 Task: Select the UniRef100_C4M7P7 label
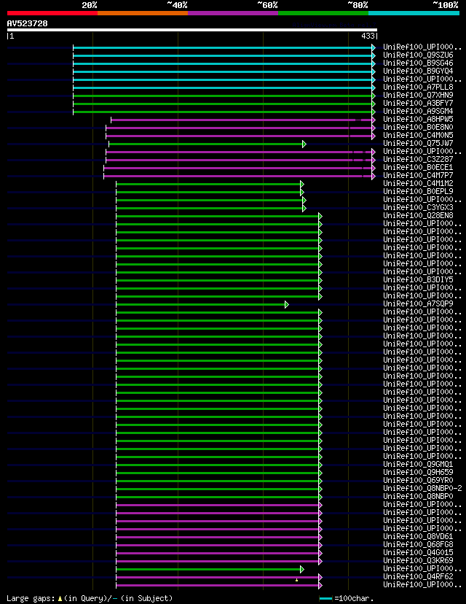tap(418, 176)
